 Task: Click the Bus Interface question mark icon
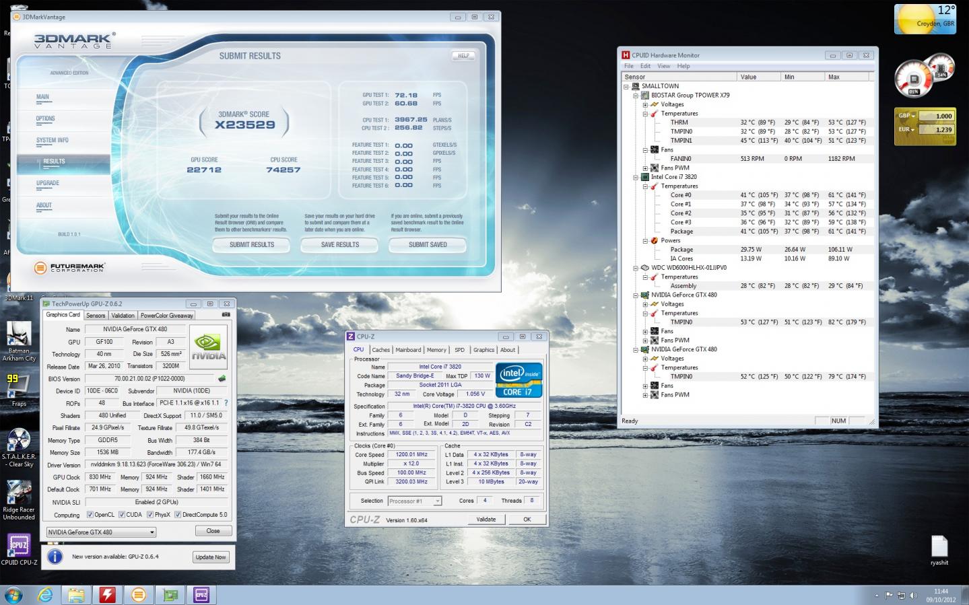[226, 403]
